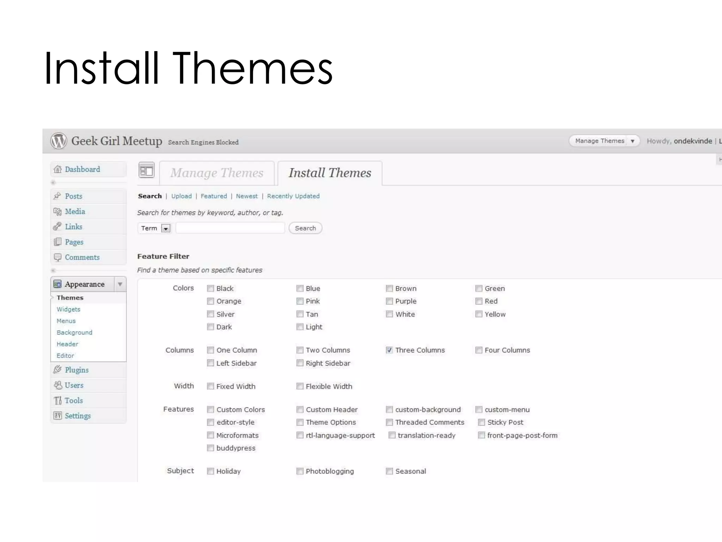The image size is (722, 542).
Task: Tick the buddypress feature checkbox
Action: coord(210,448)
